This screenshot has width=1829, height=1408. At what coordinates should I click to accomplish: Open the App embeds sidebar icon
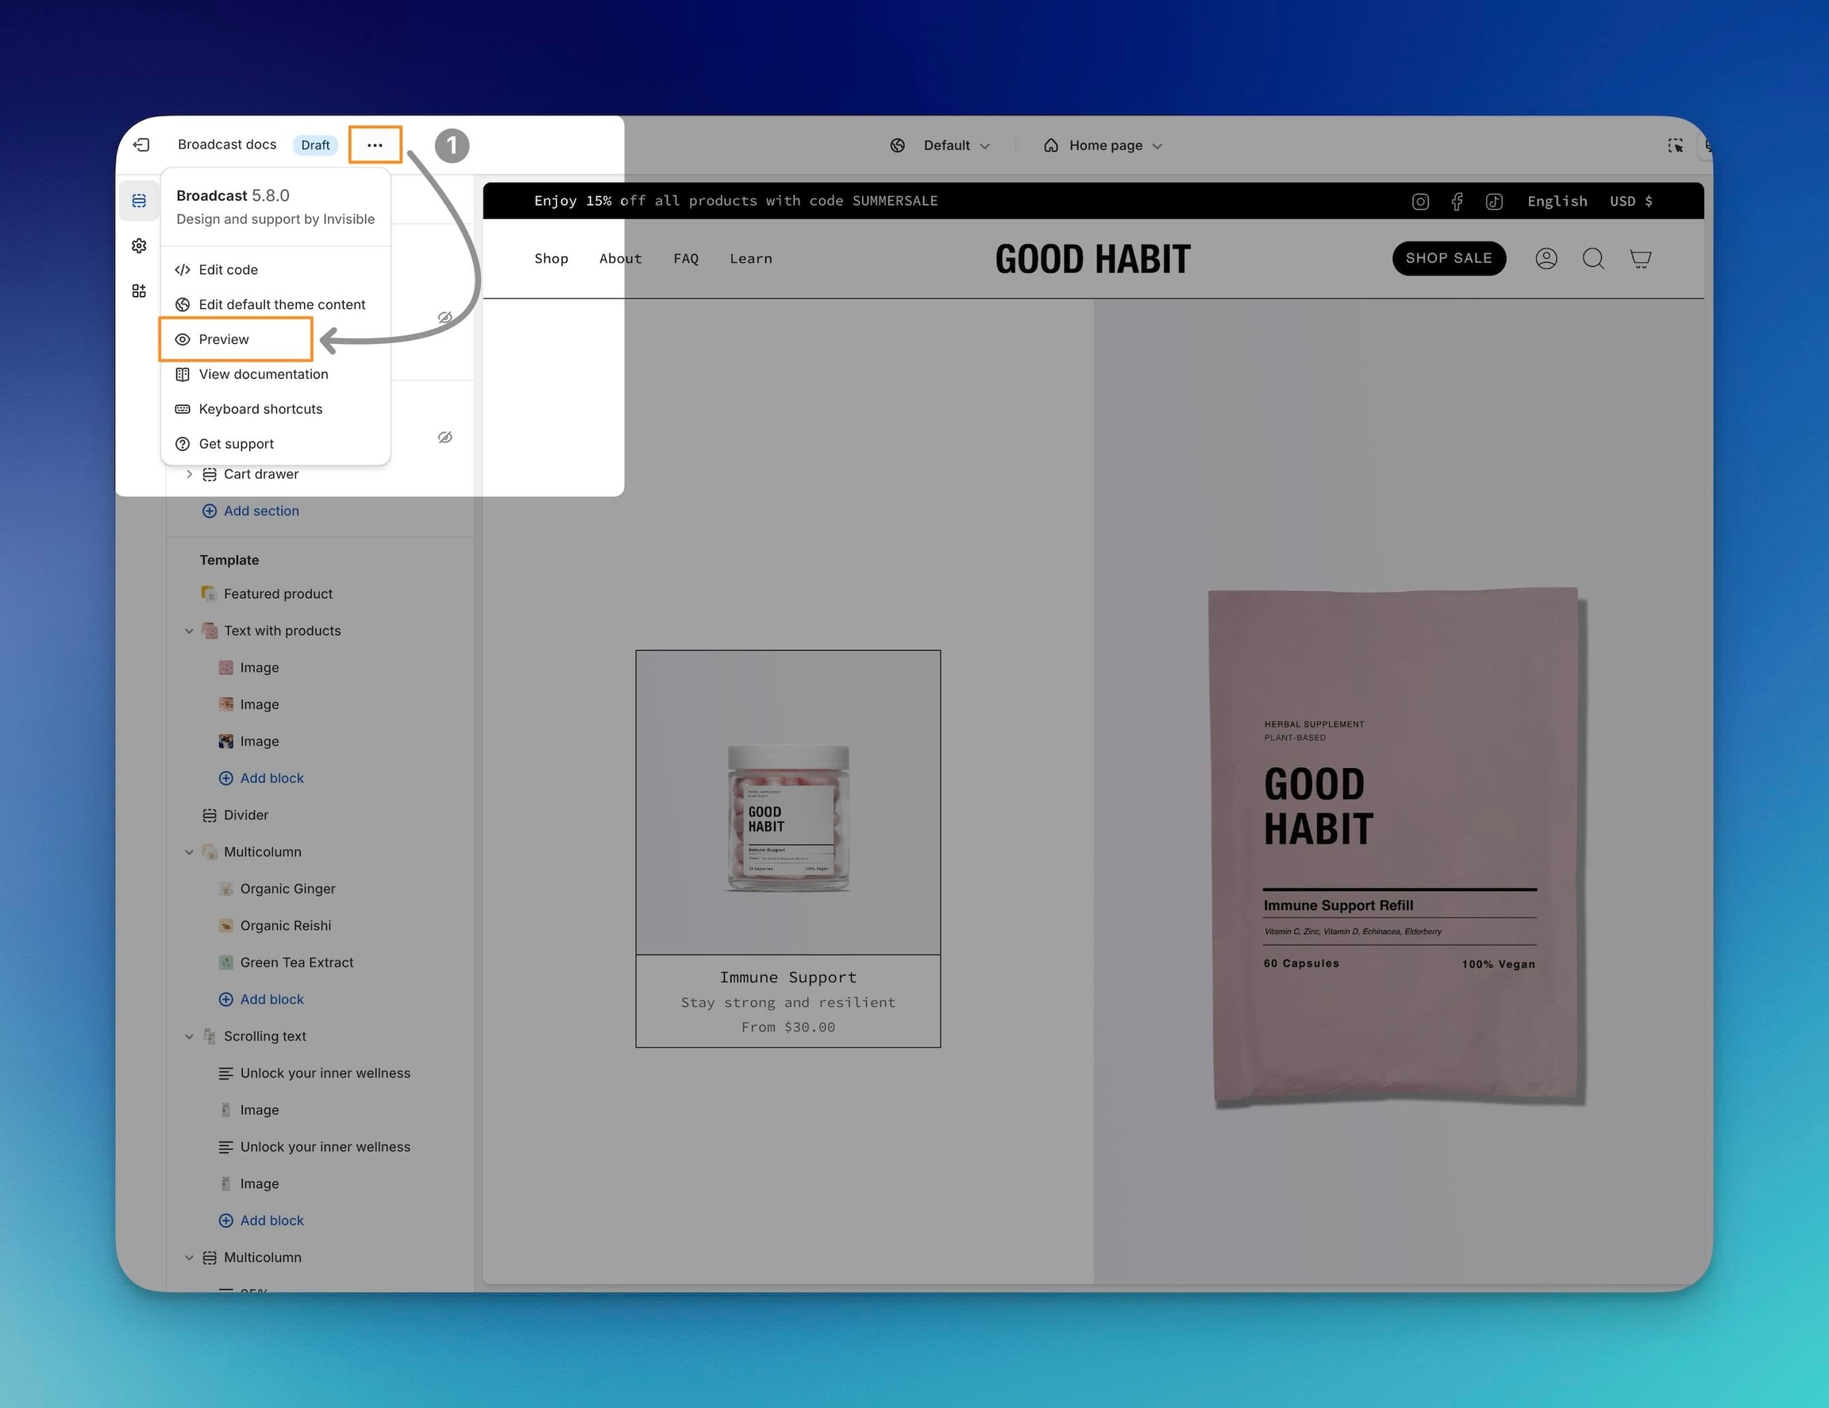click(139, 291)
